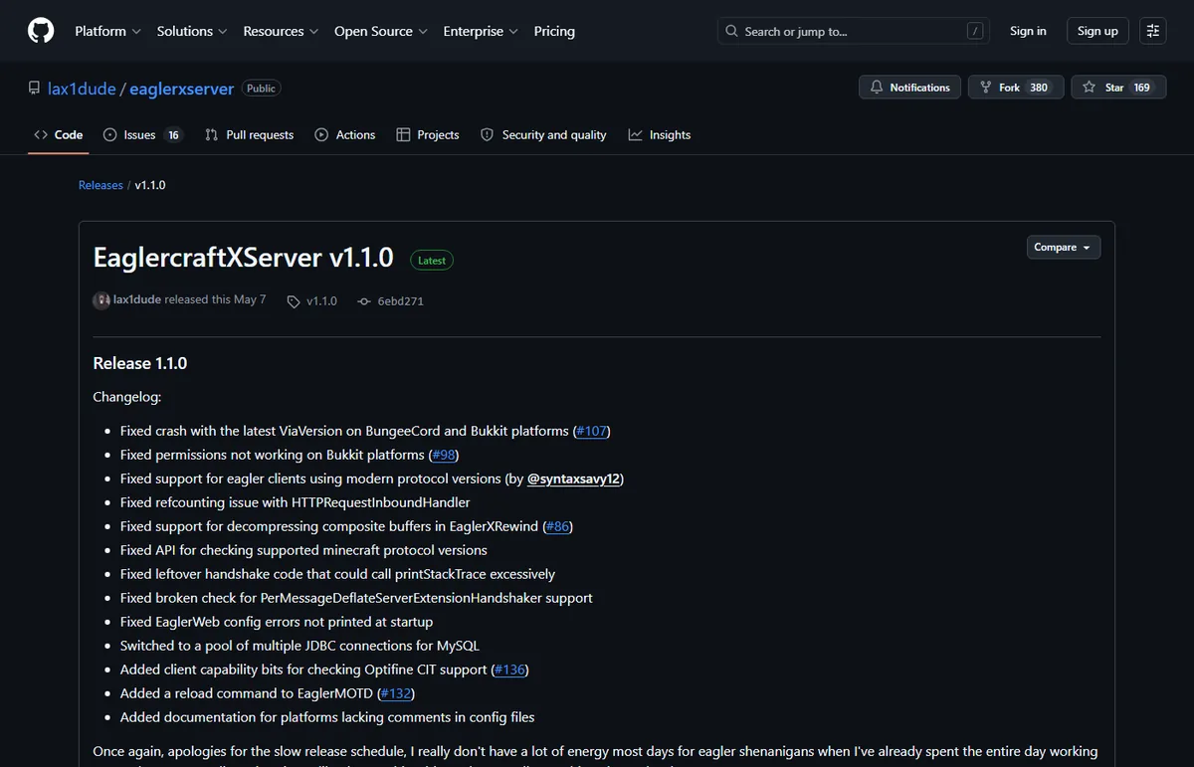
Task: Open the Security and quality tab
Action: [x=543, y=134]
